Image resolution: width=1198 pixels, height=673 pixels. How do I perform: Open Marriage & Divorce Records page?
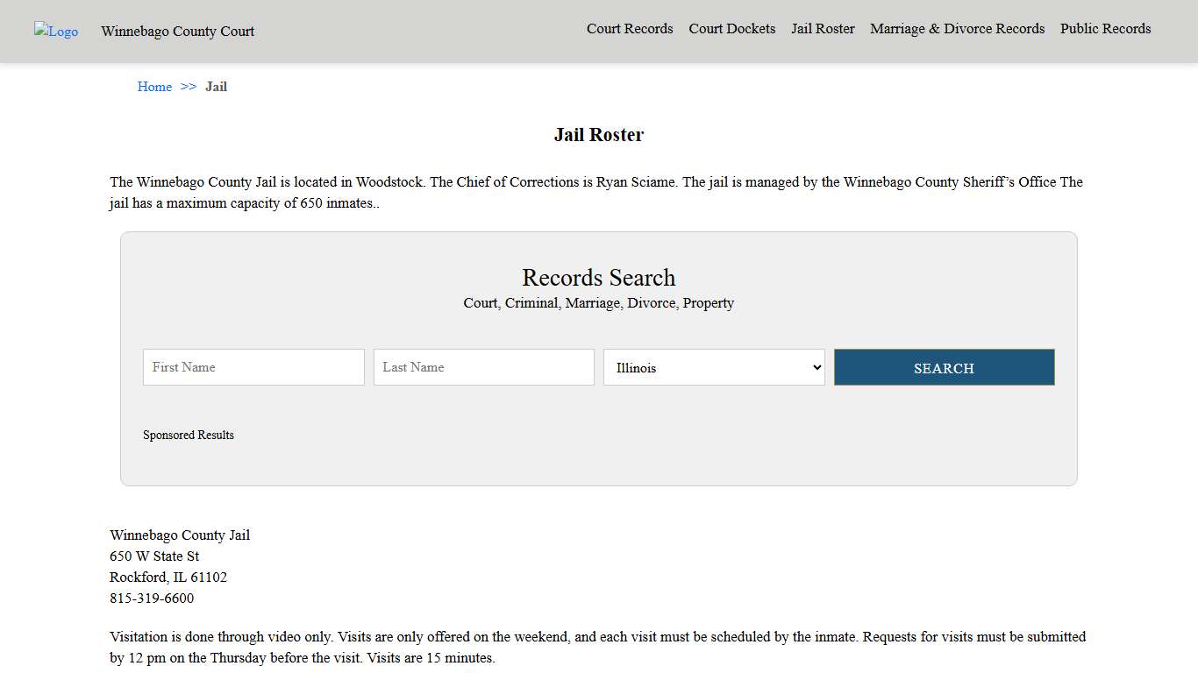[957, 28]
